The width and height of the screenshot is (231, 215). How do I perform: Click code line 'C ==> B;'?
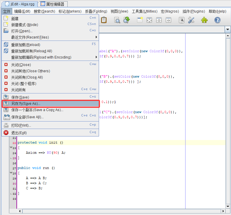34,188
